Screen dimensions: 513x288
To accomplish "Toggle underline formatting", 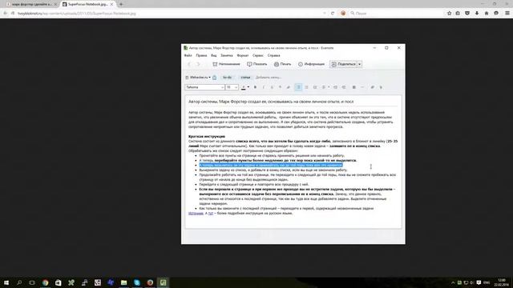I will [272, 87].
